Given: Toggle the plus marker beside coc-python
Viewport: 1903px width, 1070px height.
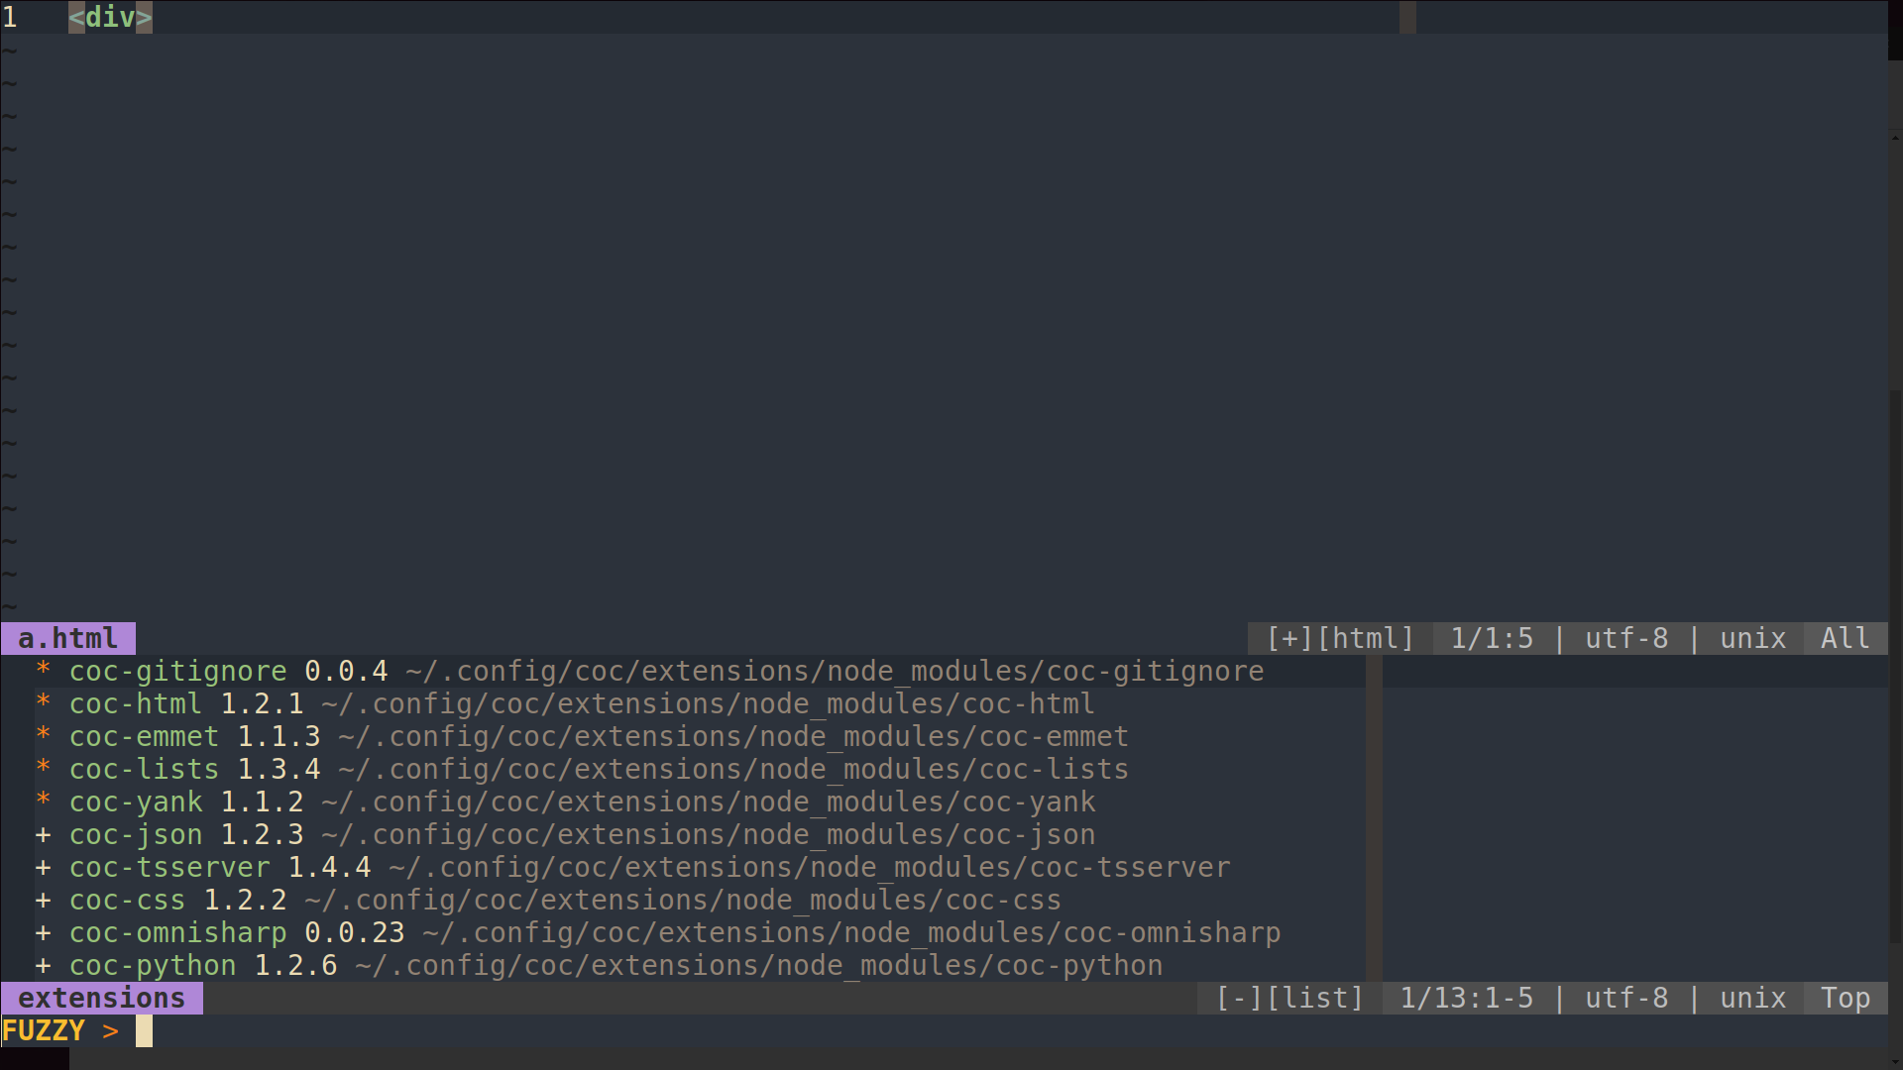Looking at the screenshot, I should pyautogui.click(x=43, y=965).
